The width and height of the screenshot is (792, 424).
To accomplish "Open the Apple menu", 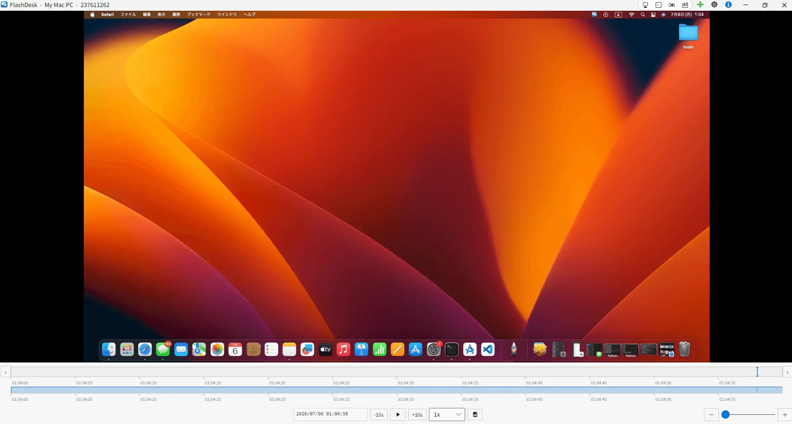I will click(93, 14).
